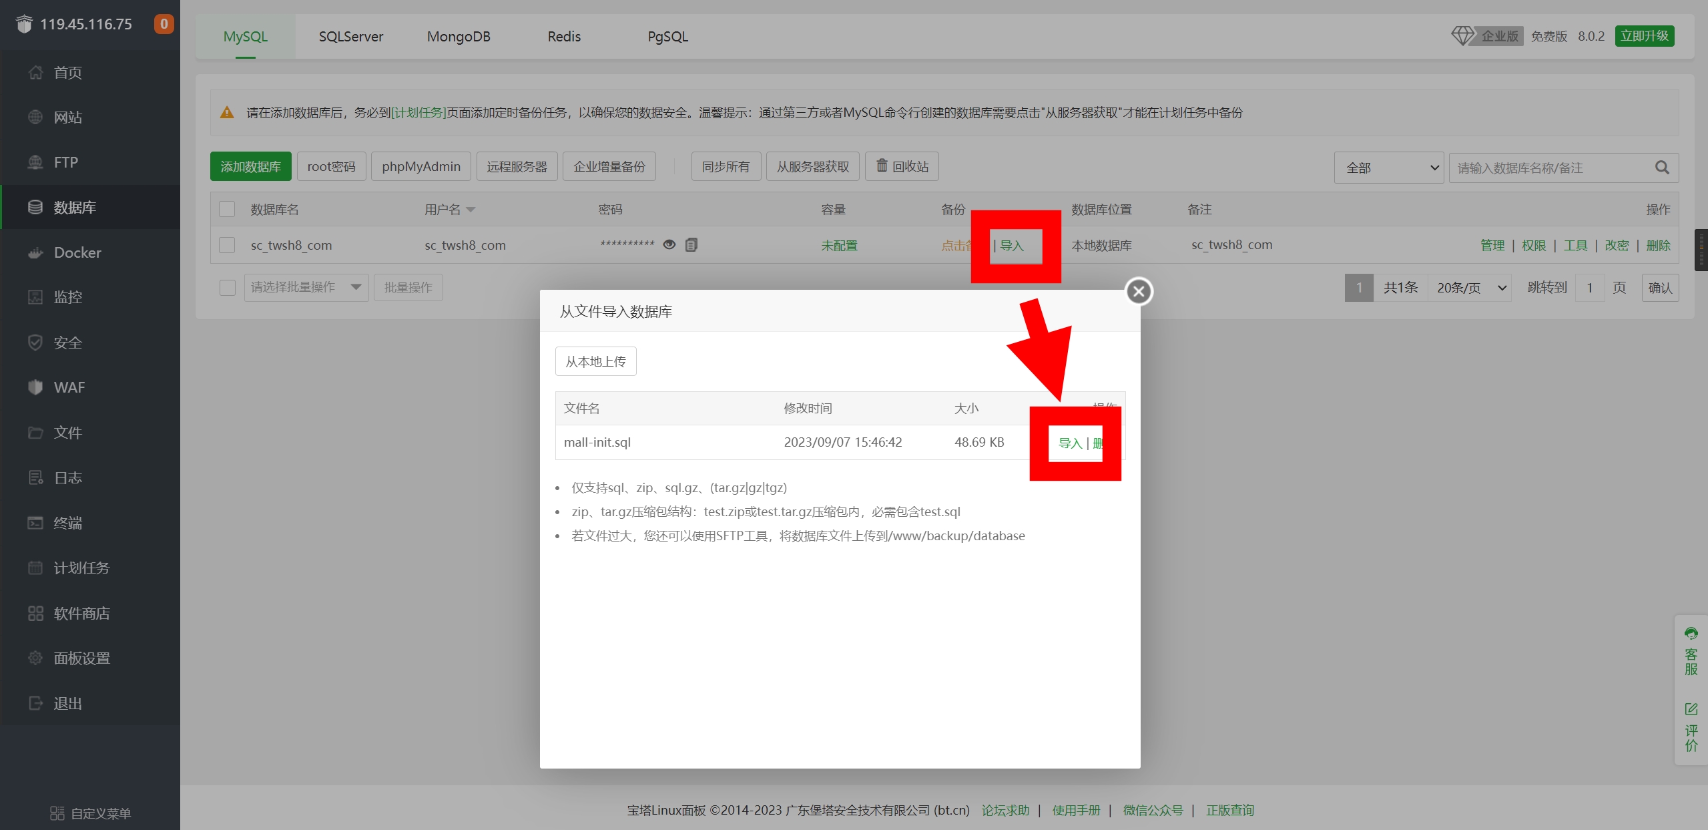The height and width of the screenshot is (830, 1708).
Task: Click the search magnifier icon
Action: click(x=1662, y=168)
